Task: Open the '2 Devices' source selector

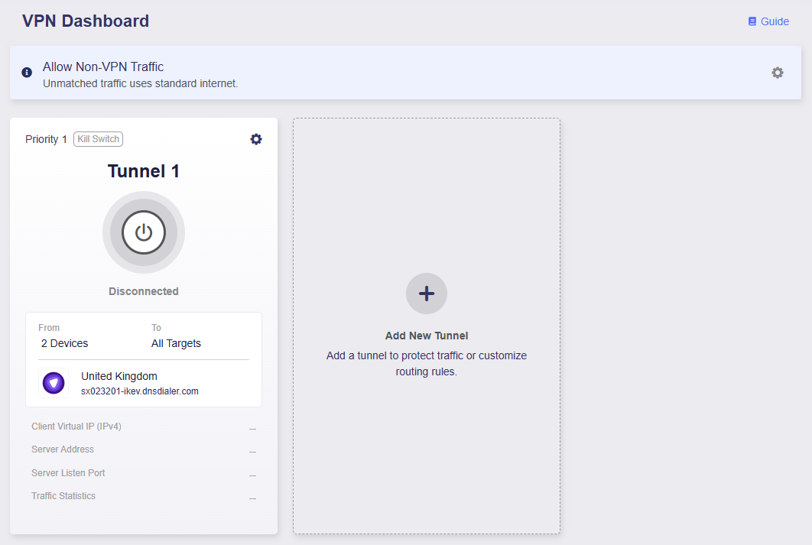Action: click(x=66, y=343)
